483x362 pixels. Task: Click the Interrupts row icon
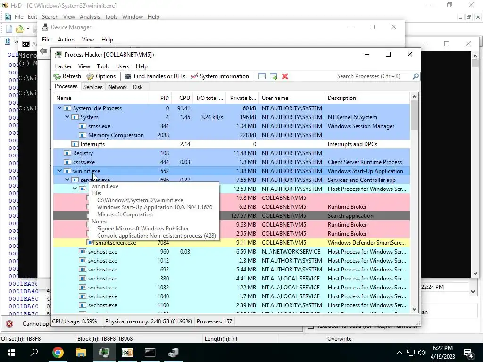[75, 144]
